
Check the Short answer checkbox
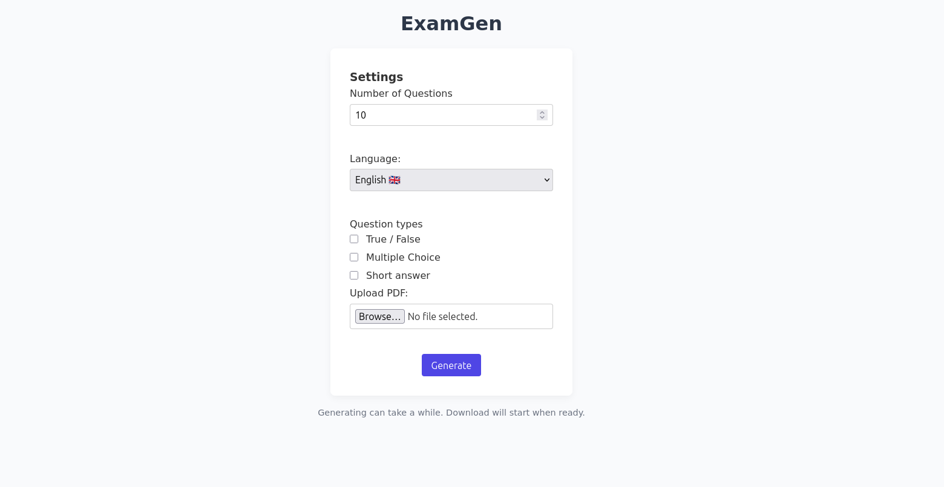(354, 275)
